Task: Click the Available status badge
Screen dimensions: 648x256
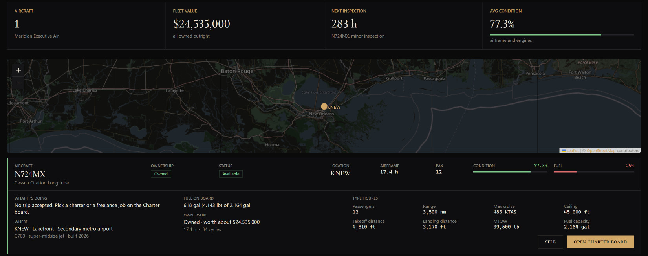Action: [x=231, y=174]
